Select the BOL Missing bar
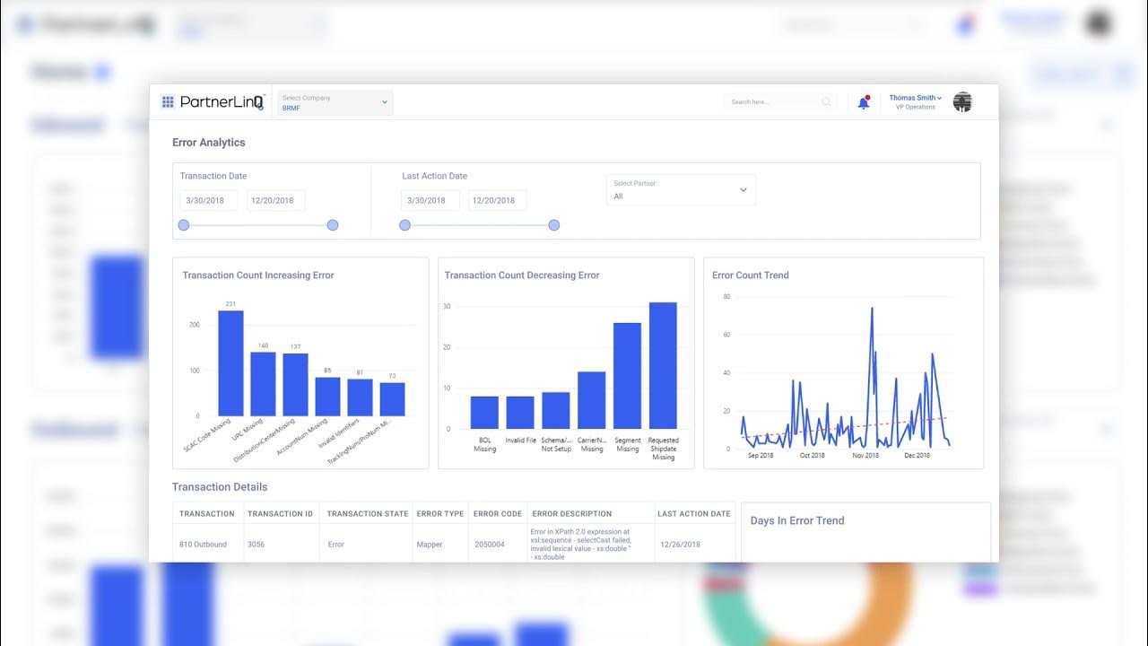Viewport: 1148px width, 646px height. pyautogui.click(x=484, y=413)
